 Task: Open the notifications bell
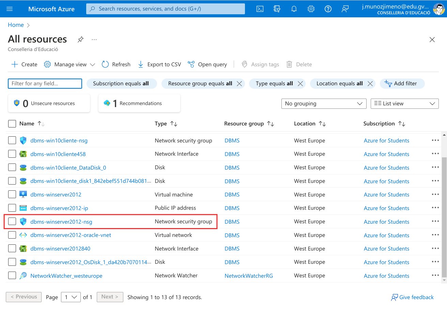(x=294, y=9)
